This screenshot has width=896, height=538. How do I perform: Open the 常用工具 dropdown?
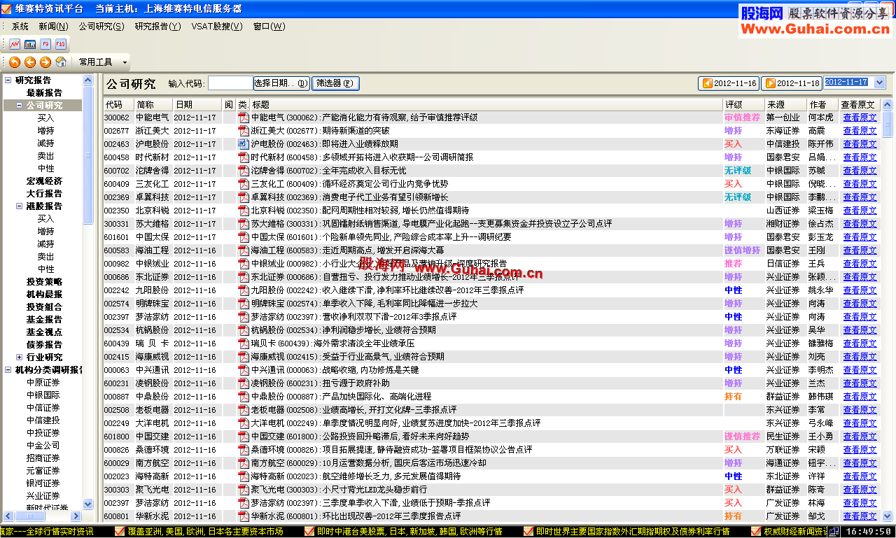103,62
